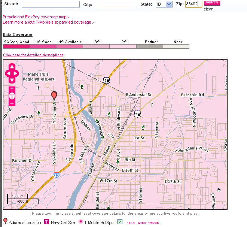The height and width of the screenshot is (227, 247).
Task: Click the US 26 highway shield on map
Action: pyautogui.click(x=137, y=114)
